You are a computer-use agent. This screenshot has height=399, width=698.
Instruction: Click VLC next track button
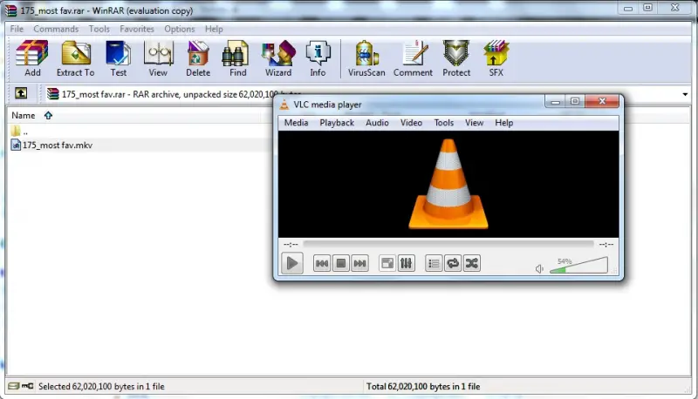click(x=359, y=263)
